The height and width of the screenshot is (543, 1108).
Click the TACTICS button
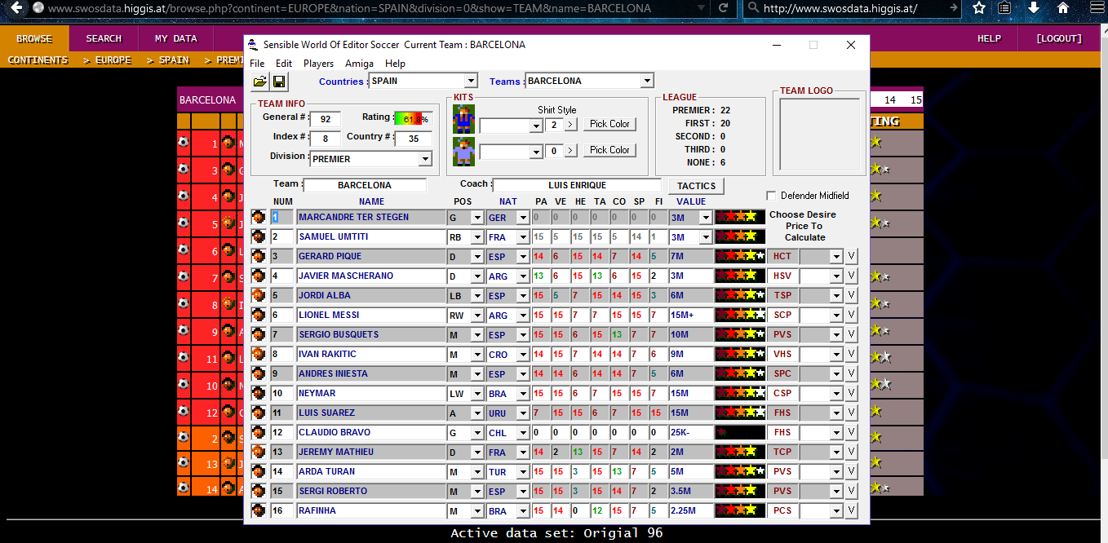(x=696, y=186)
